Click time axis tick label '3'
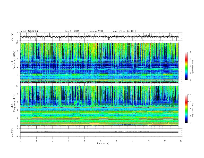Screen dimensions: 204x158 click(69, 141)
